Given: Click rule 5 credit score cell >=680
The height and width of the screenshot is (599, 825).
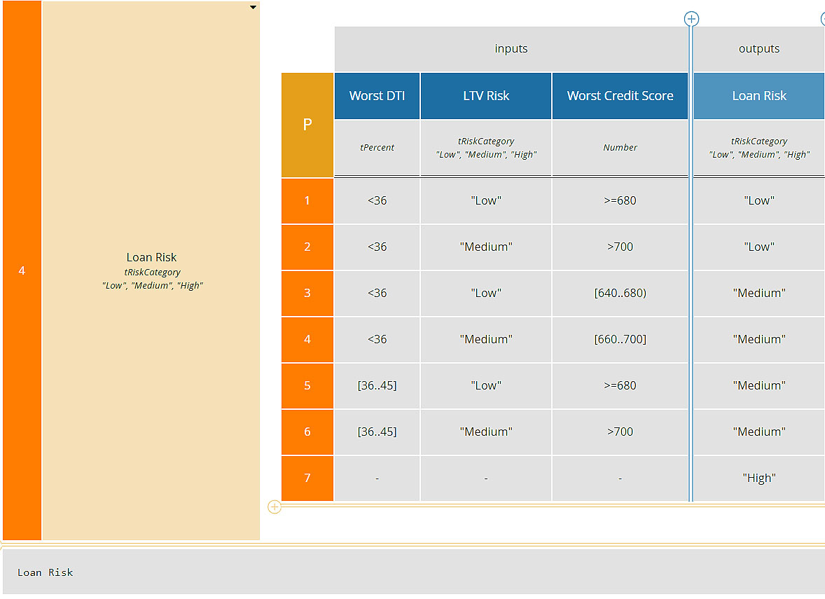Looking at the screenshot, I should [x=621, y=386].
